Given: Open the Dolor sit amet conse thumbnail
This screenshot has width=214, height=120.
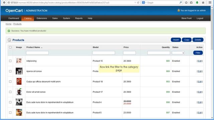Looking at the screenshot, I should click(19, 92).
